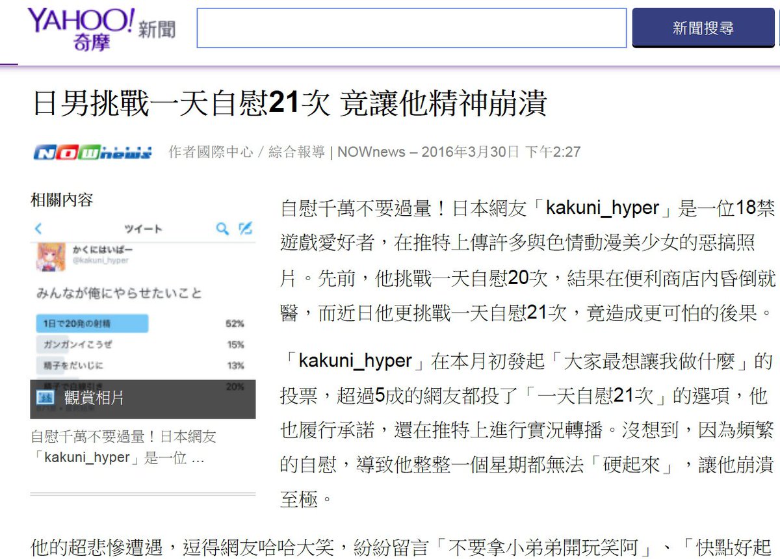Open the tweet screenshot thumbnail

click(x=143, y=318)
